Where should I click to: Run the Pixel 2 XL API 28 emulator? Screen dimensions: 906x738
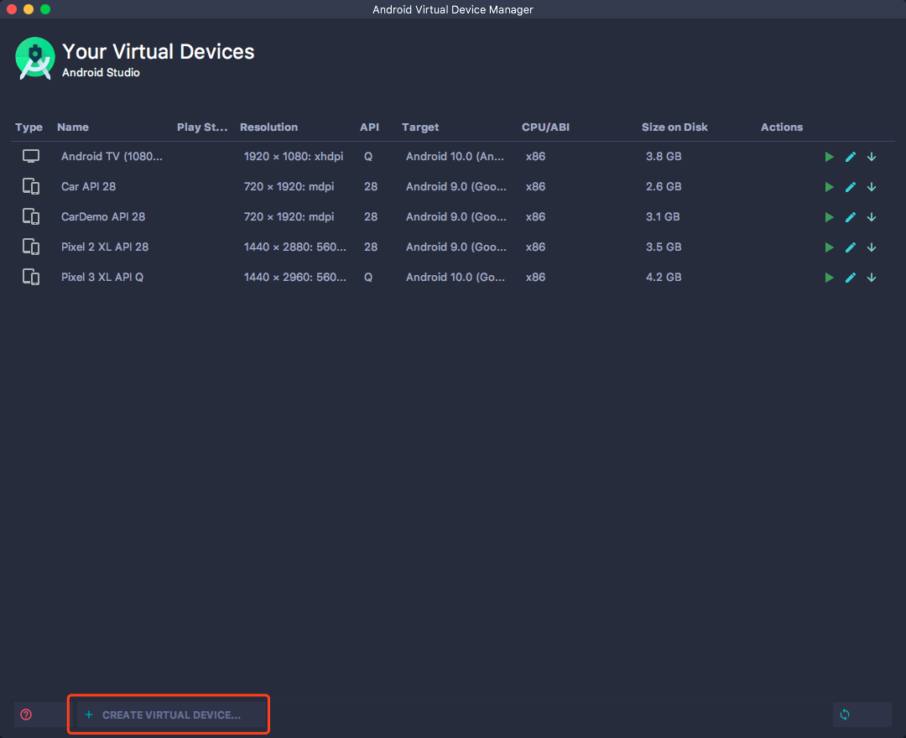tap(829, 247)
